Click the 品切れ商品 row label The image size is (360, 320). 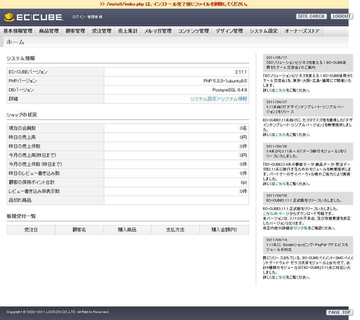coord(20,200)
